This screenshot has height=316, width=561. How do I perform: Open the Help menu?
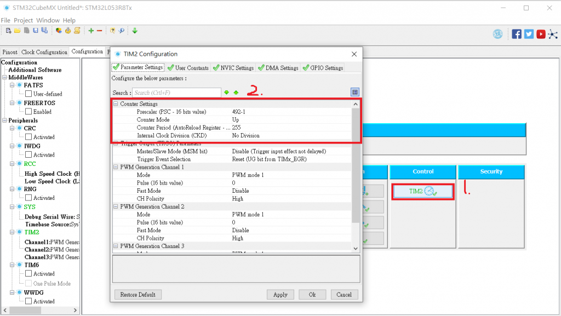point(69,20)
